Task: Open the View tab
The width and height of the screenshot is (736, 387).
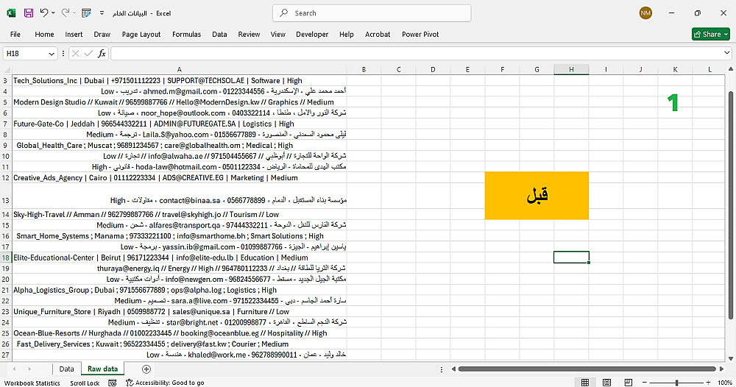Action: coord(278,35)
